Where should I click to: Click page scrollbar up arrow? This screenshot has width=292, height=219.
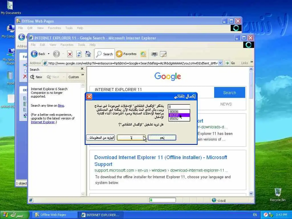pyautogui.click(x=251, y=69)
